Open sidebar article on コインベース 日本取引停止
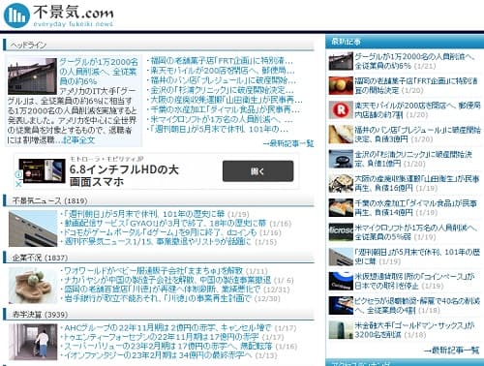This screenshot has width=484, height=366. click(415, 281)
